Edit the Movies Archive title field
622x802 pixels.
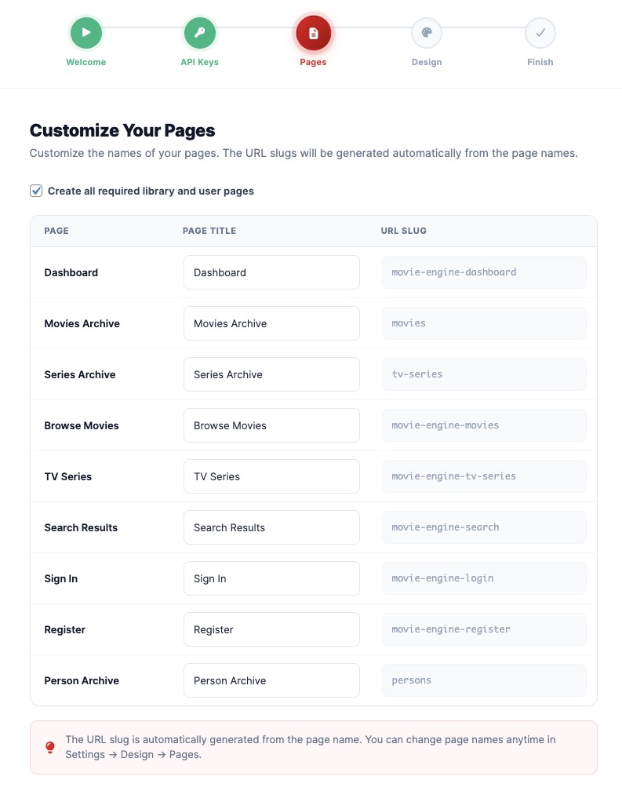271,323
